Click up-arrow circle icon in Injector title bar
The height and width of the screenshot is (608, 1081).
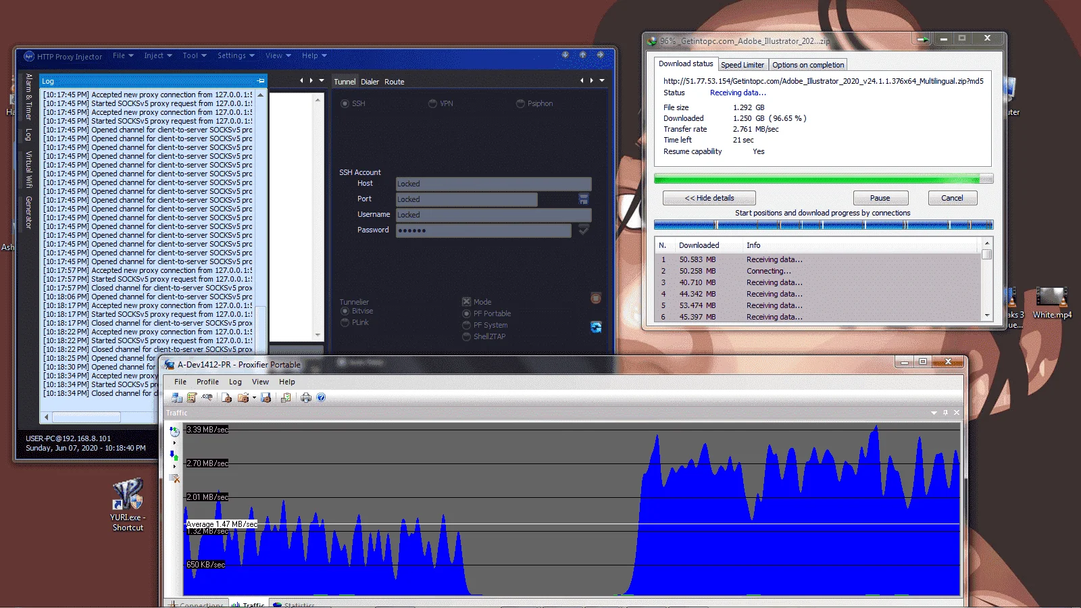(x=582, y=55)
